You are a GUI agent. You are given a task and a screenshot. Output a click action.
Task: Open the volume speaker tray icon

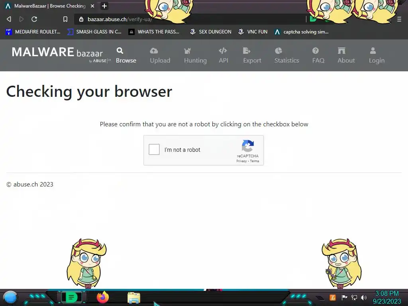pyautogui.click(x=364, y=297)
